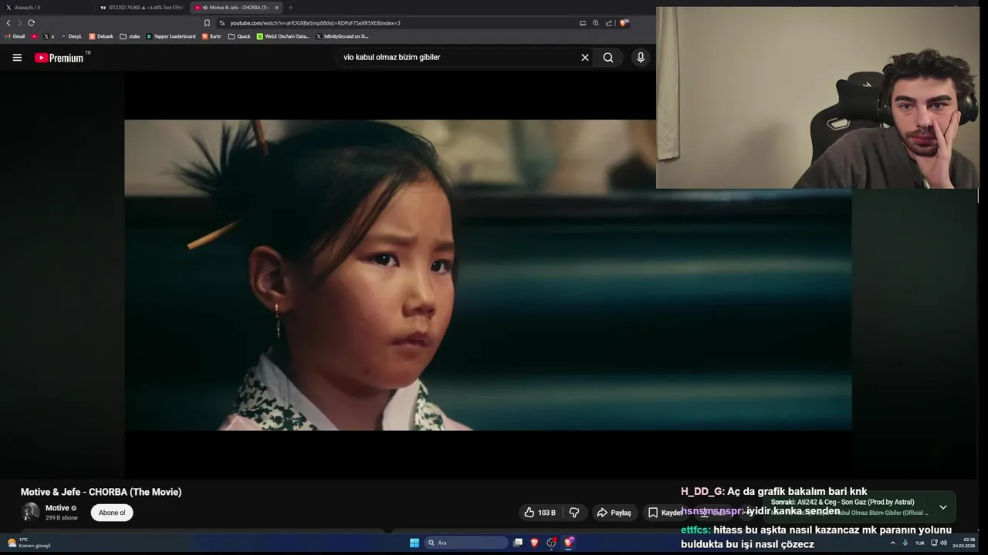Screen dimensions: 988x555
Task: Bookmark this page in the address bar
Action: pyautogui.click(x=207, y=23)
